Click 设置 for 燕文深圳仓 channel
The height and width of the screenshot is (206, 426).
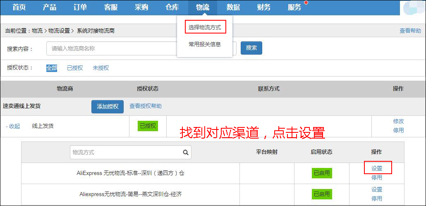(377, 189)
